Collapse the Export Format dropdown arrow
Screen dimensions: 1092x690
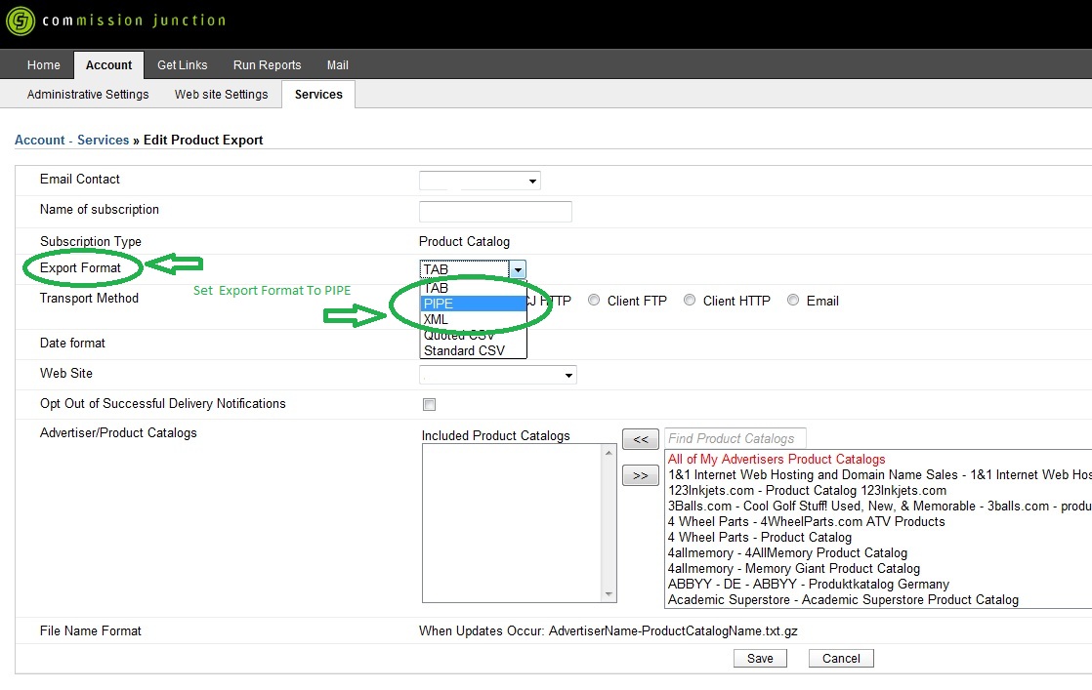518,269
